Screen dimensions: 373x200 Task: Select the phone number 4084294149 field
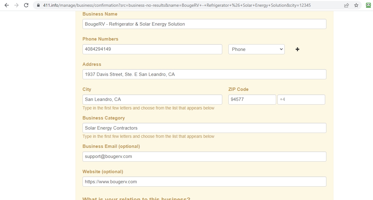152,49
